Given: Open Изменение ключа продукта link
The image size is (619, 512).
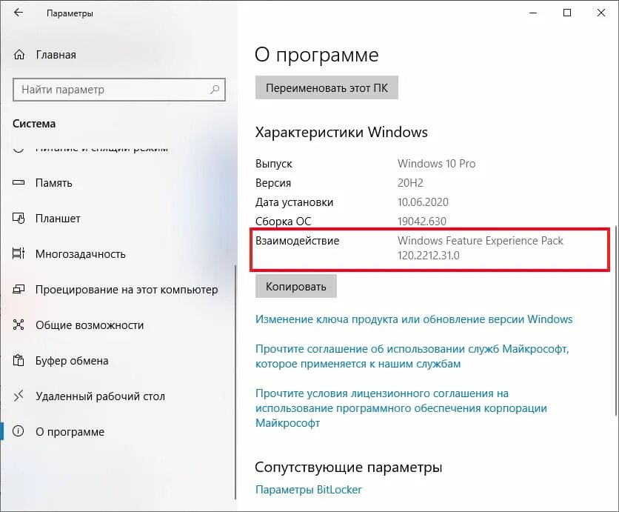Looking at the screenshot, I should [x=414, y=319].
